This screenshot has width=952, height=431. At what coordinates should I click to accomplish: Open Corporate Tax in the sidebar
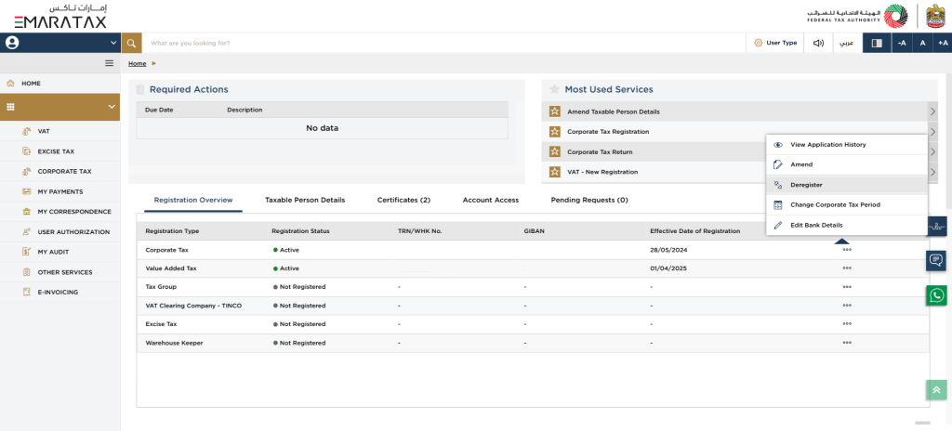coord(64,171)
